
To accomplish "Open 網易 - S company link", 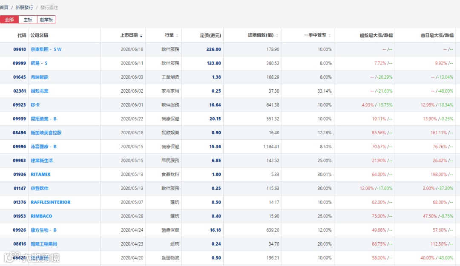I will coord(39,63).
